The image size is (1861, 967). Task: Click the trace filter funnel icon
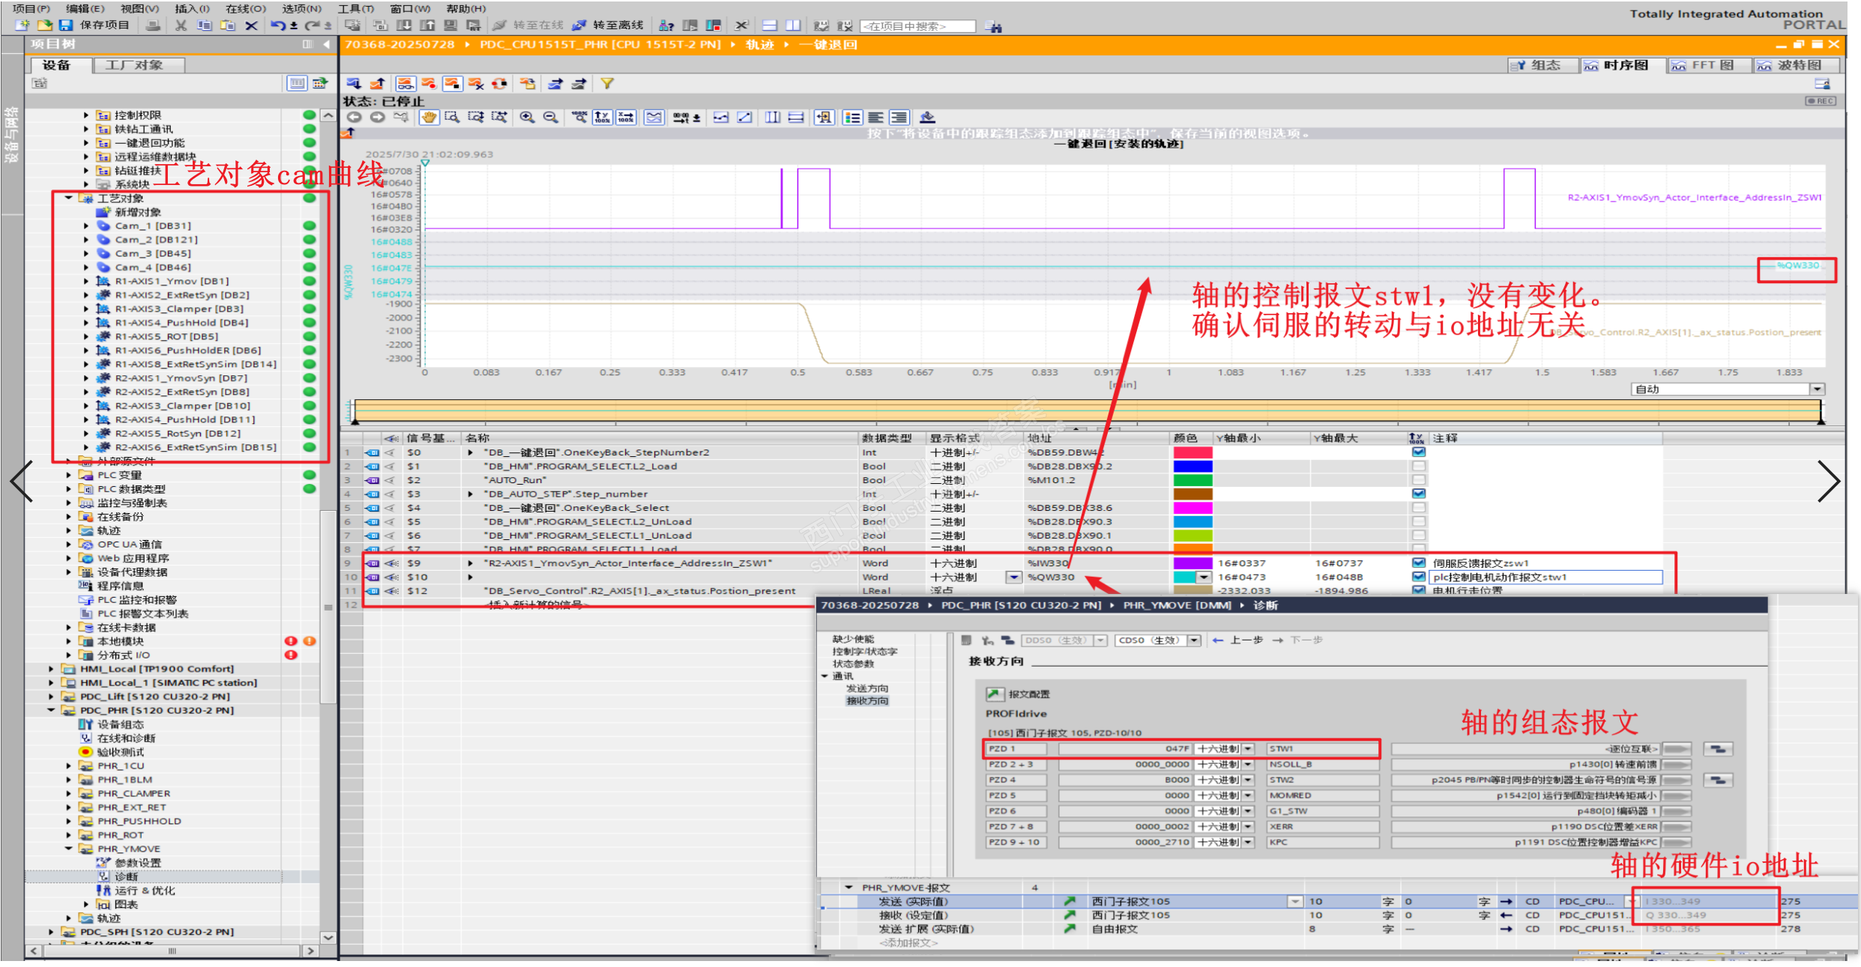[x=607, y=84]
